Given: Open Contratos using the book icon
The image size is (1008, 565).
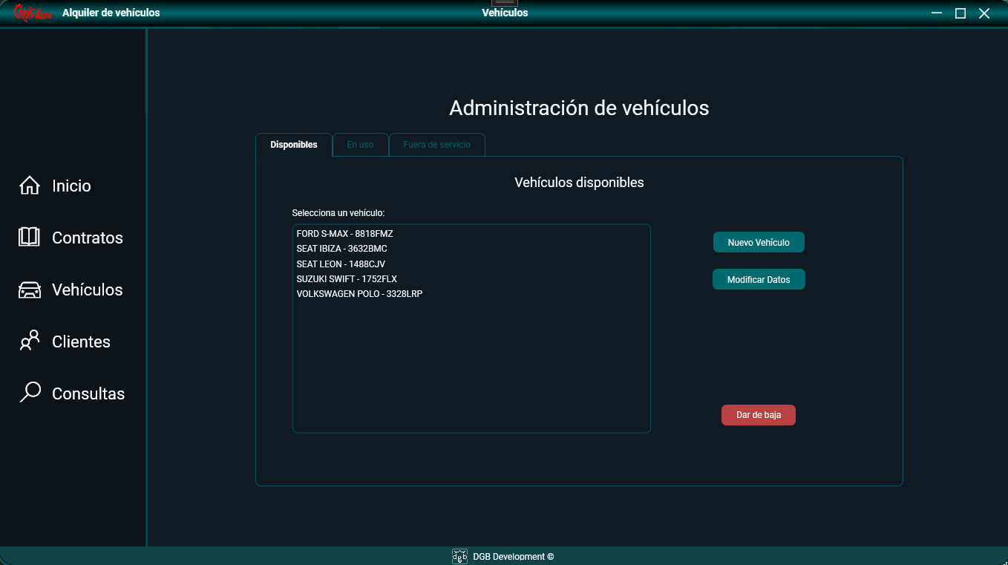Looking at the screenshot, I should pyautogui.click(x=28, y=237).
